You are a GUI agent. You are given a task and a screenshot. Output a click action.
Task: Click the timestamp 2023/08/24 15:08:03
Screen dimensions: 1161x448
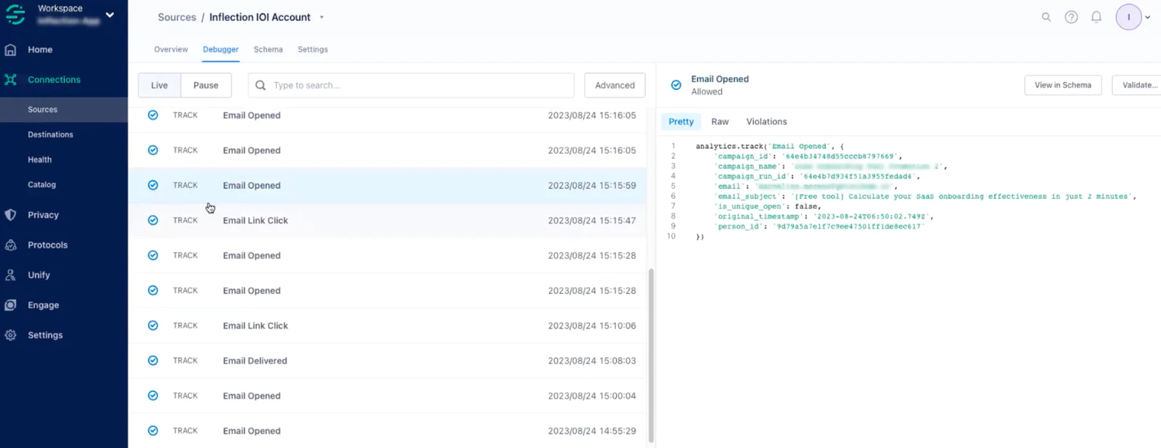pyautogui.click(x=592, y=361)
